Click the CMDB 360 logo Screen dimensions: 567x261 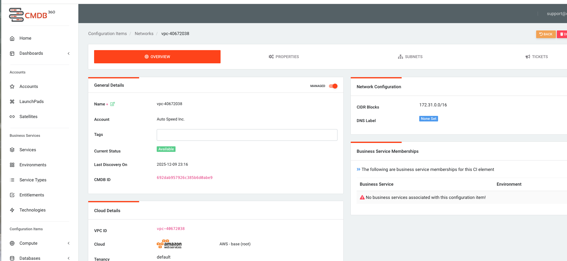[32, 15]
